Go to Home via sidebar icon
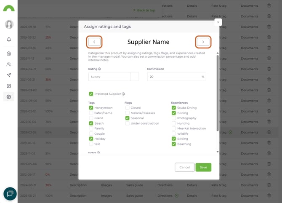The width and height of the screenshot is (282, 203). point(9,53)
